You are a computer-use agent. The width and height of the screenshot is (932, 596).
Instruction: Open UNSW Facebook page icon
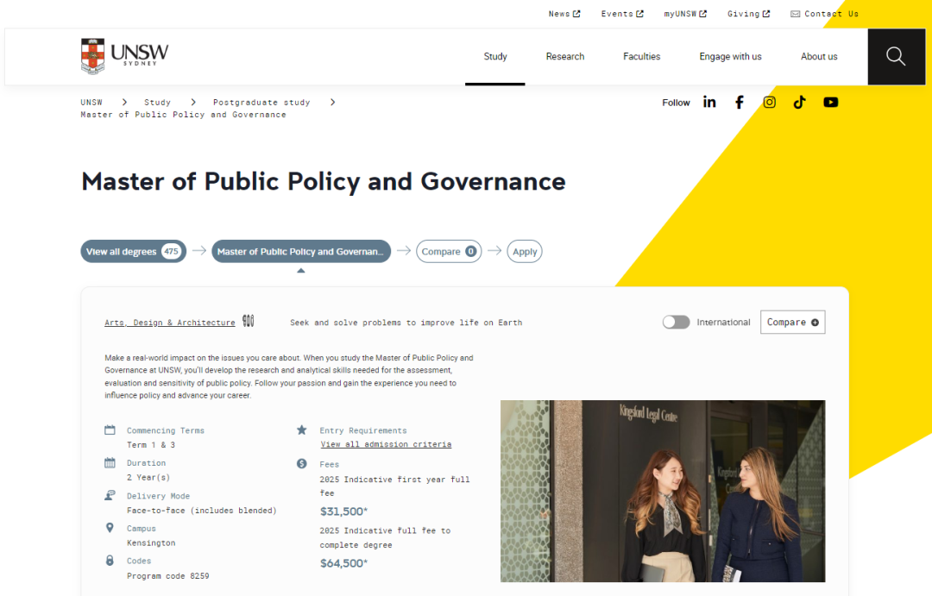coord(740,102)
